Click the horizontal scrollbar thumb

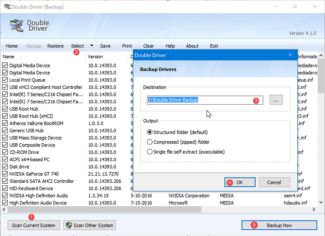pos(104,209)
